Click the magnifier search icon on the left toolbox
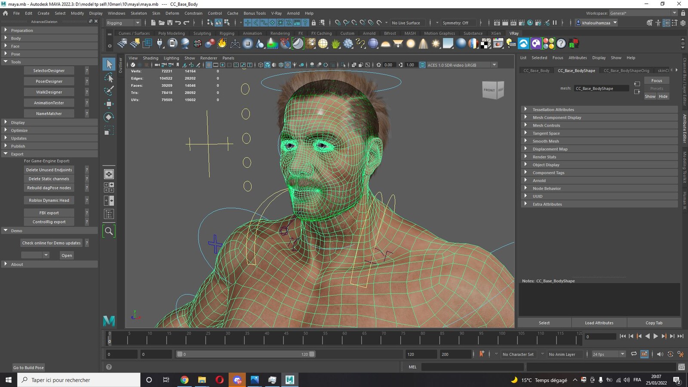Image resolution: width=688 pixels, height=387 pixels. coord(109,231)
